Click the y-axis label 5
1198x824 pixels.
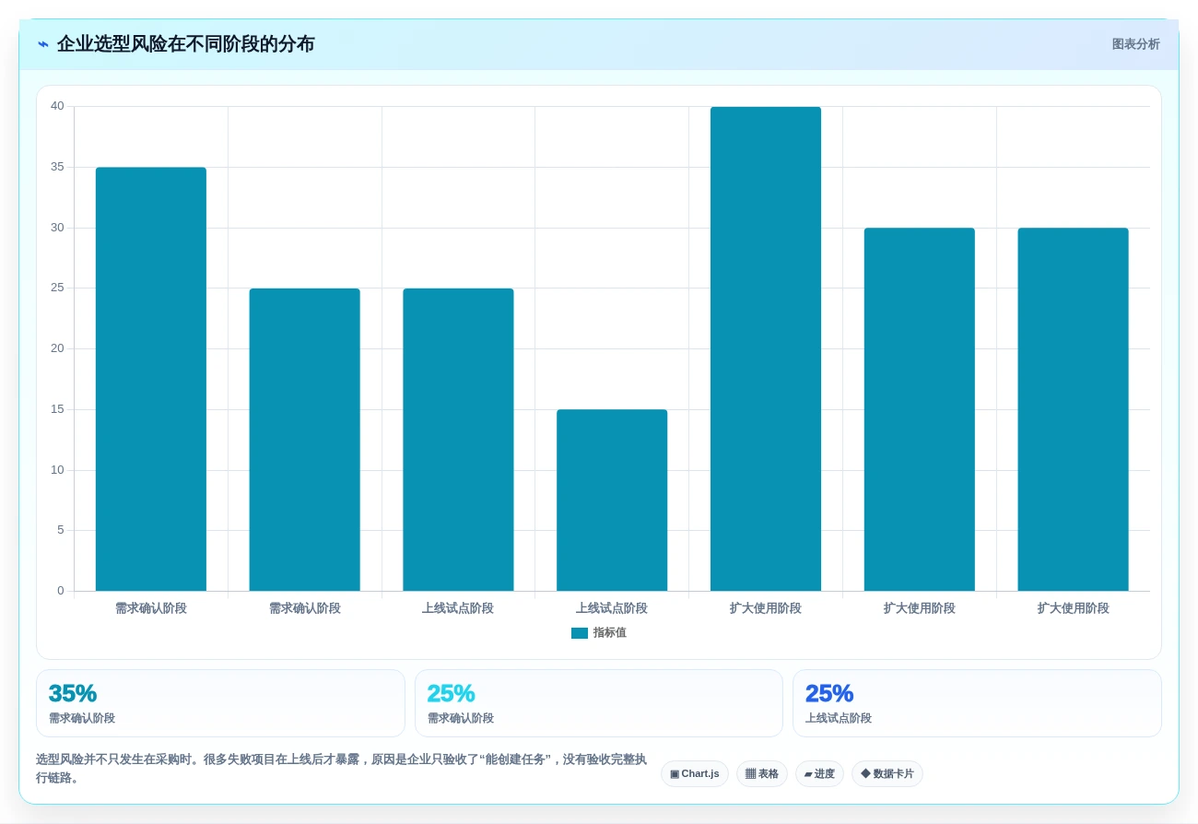point(61,530)
